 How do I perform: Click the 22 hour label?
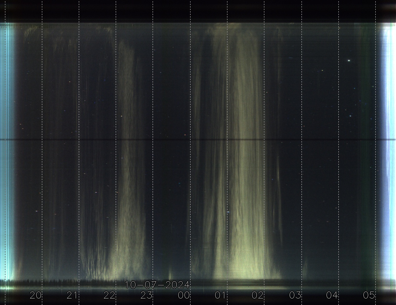point(109,295)
